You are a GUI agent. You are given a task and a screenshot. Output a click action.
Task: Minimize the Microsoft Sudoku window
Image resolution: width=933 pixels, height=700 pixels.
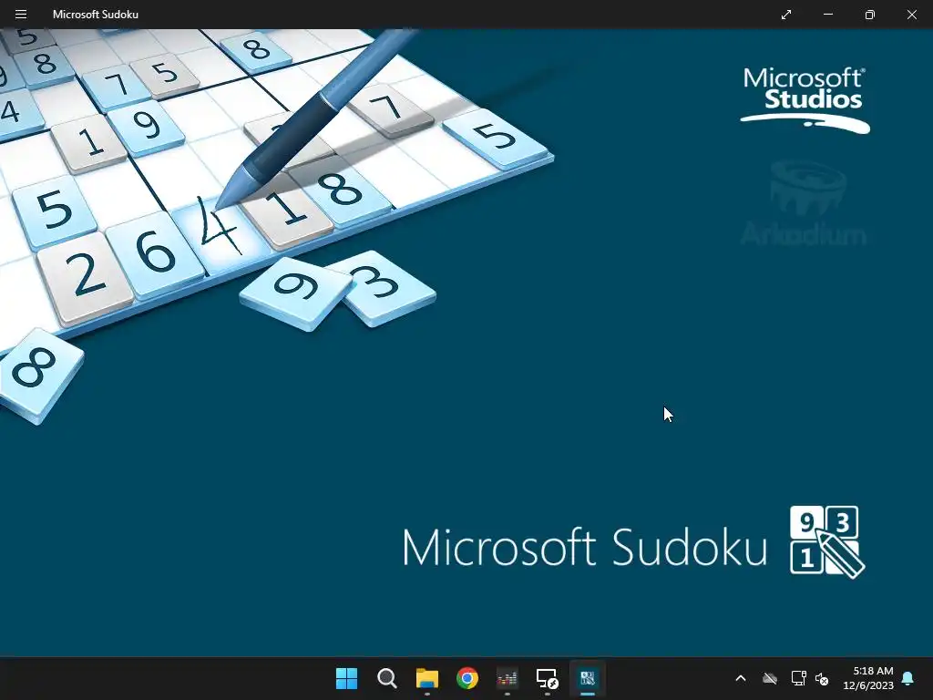click(827, 15)
